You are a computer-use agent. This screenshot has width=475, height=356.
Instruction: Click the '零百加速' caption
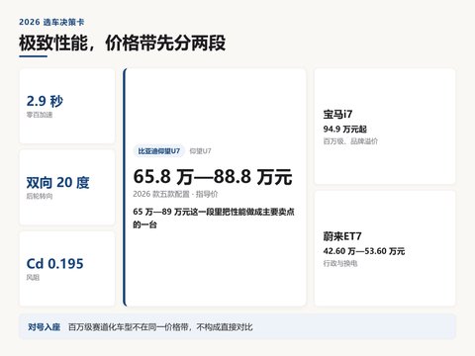(40, 115)
